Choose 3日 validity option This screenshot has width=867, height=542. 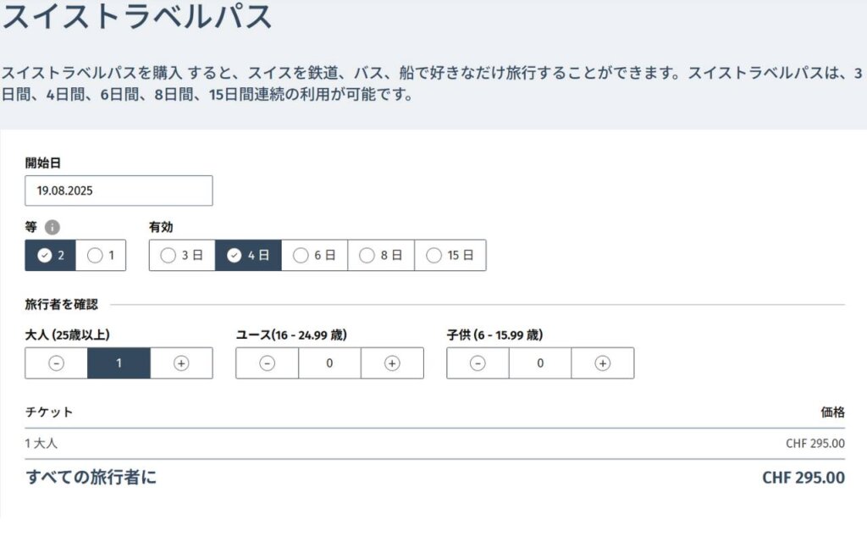pyautogui.click(x=182, y=256)
